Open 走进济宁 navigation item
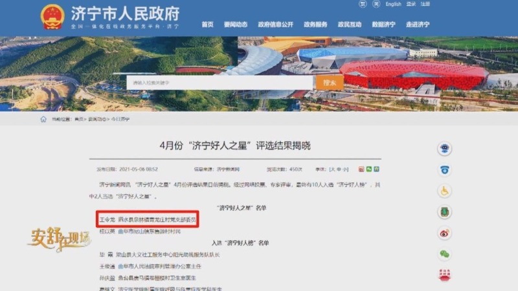518x291 pixels. (418, 25)
